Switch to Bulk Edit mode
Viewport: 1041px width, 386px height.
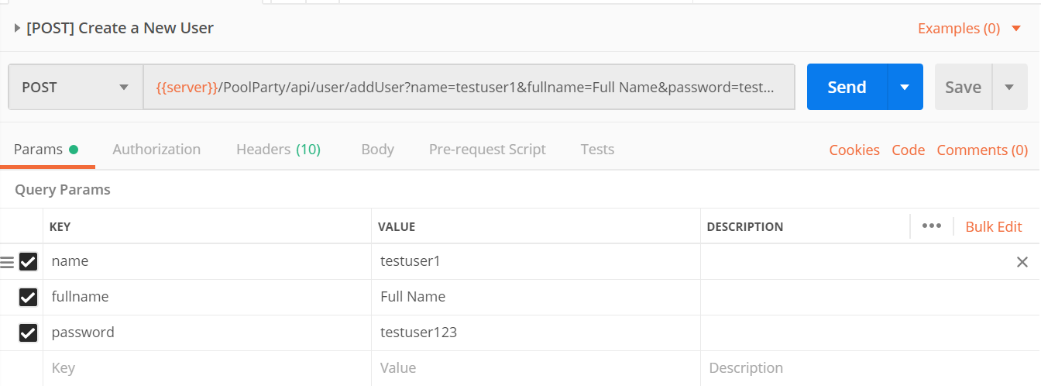994,226
